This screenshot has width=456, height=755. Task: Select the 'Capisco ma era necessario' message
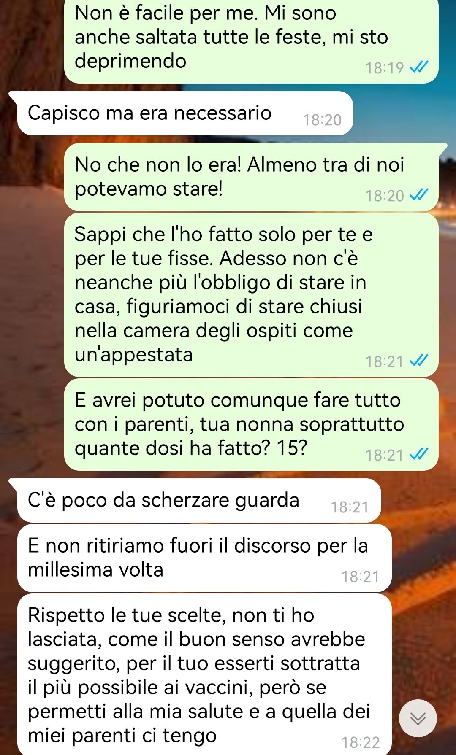(x=185, y=113)
